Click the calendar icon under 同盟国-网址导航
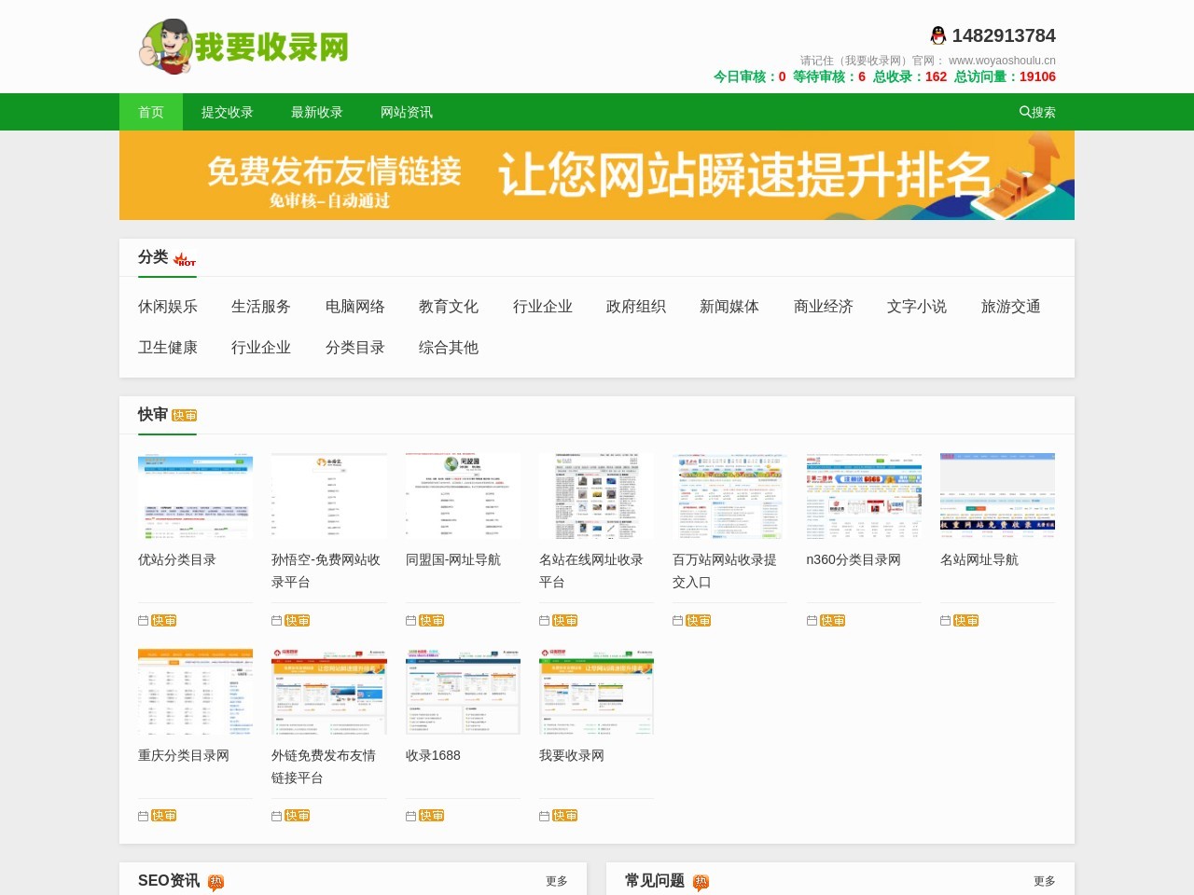1194x895 pixels. tap(410, 621)
